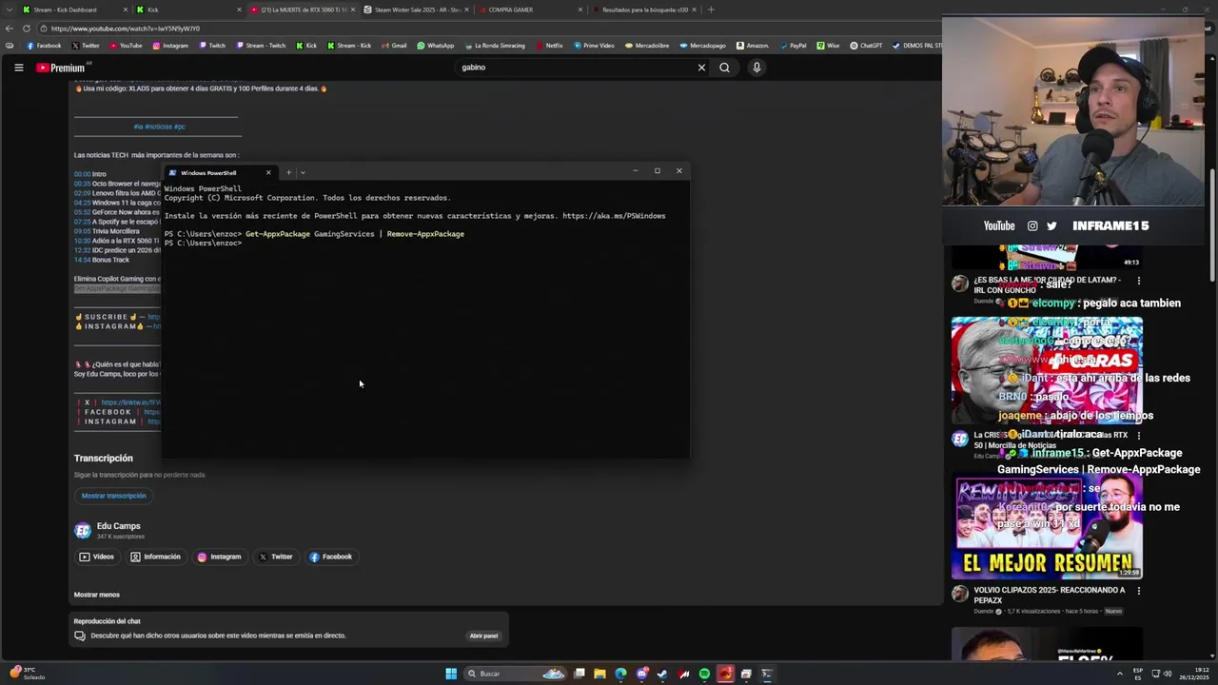Click Abrir panel for chat replay
This screenshot has width=1218, height=685.
tap(483, 636)
